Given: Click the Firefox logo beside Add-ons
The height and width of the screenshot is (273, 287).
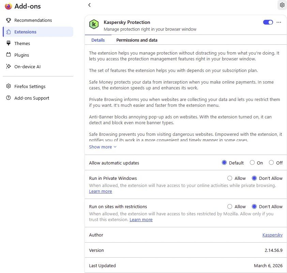Looking at the screenshot, I should pyautogui.click(x=9, y=6).
